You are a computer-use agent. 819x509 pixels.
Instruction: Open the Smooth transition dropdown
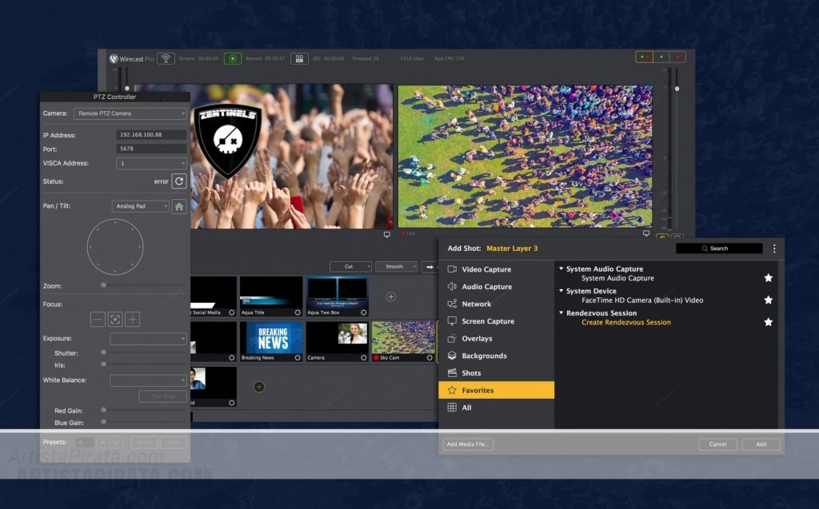point(396,267)
